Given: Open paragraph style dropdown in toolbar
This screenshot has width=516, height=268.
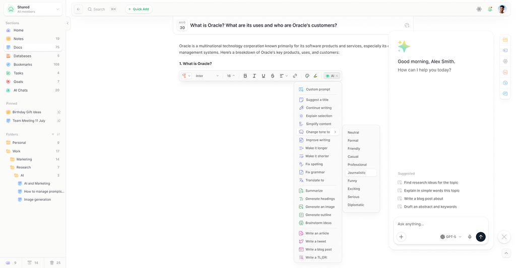Looking at the screenshot, I should click(x=186, y=76).
